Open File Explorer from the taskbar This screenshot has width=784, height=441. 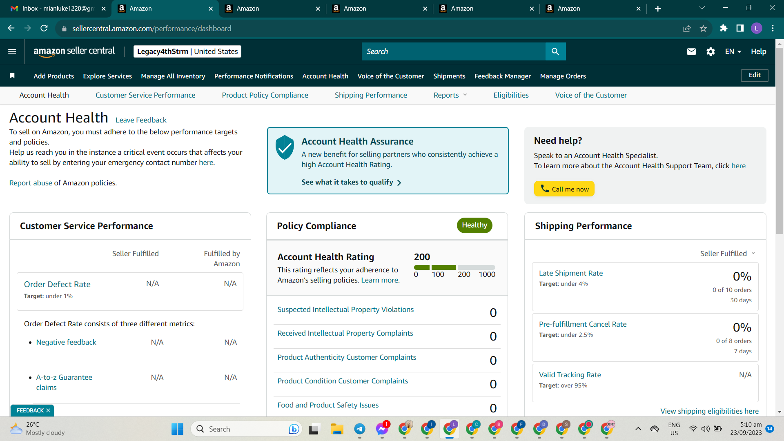click(337, 429)
